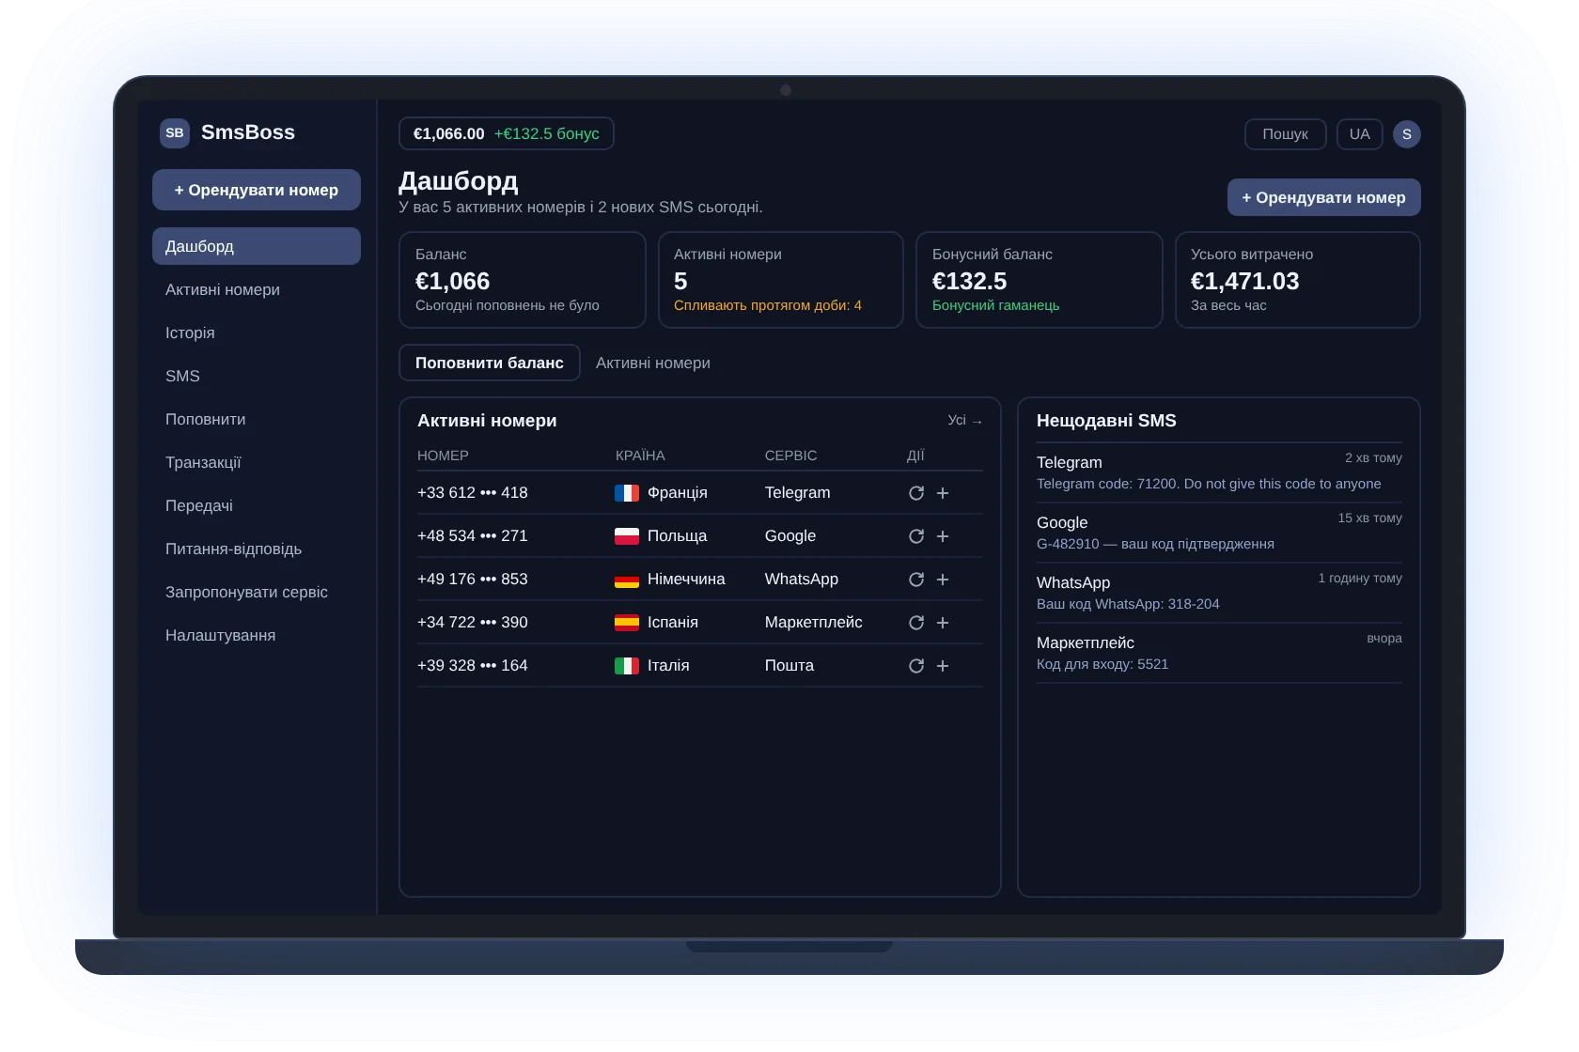Click plus on the Пошта row
The height and width of the screenshot is (1052, 1579).
pos(943,666)
